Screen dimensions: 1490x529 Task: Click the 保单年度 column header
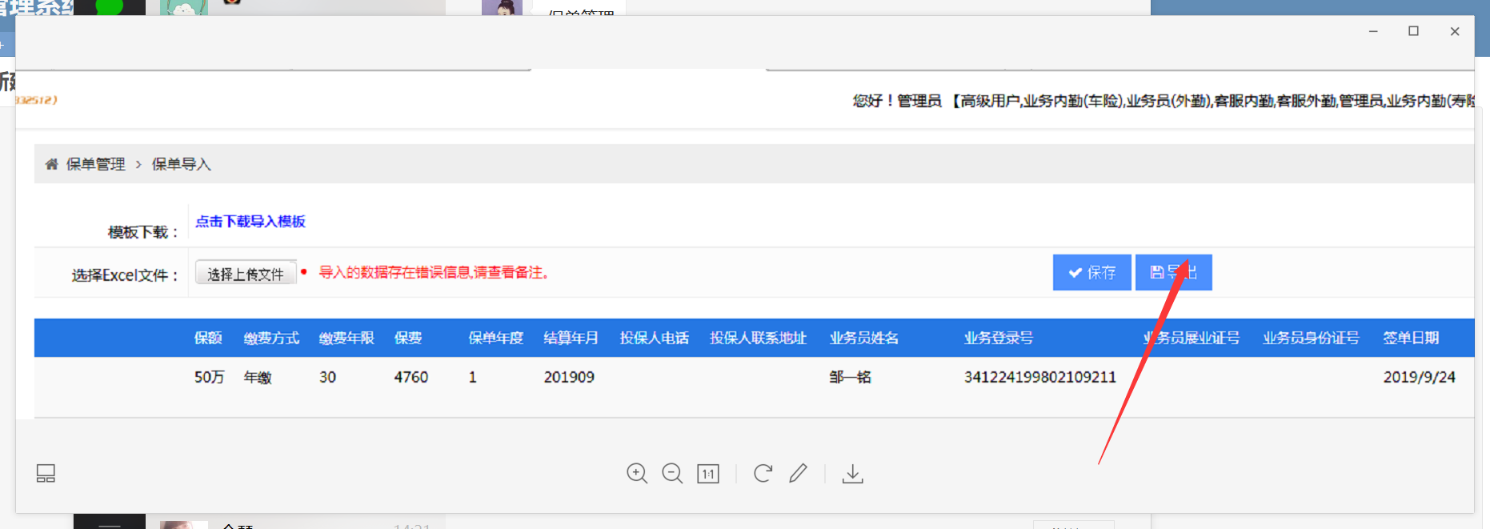pos(496,338)
